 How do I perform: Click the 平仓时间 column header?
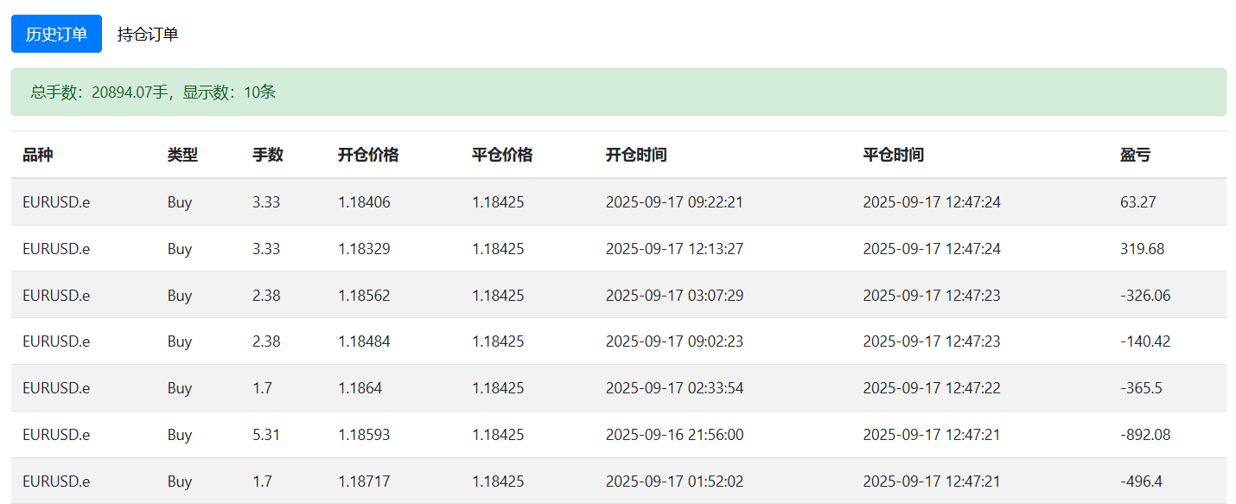tap(894, 155)
